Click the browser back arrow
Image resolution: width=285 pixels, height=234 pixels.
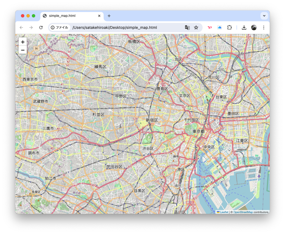(x=21, y=28)
